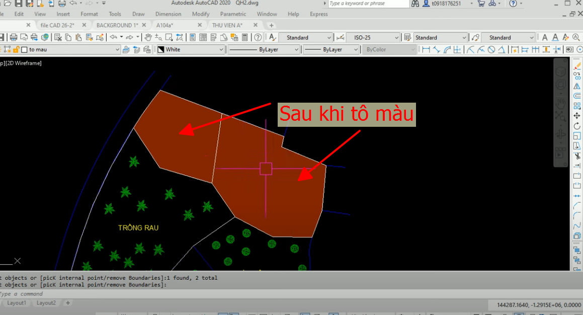Viewport: 583px width, 315px height.
Task: Switch to the Layout2 tab
Action: [x=46, y=303]
